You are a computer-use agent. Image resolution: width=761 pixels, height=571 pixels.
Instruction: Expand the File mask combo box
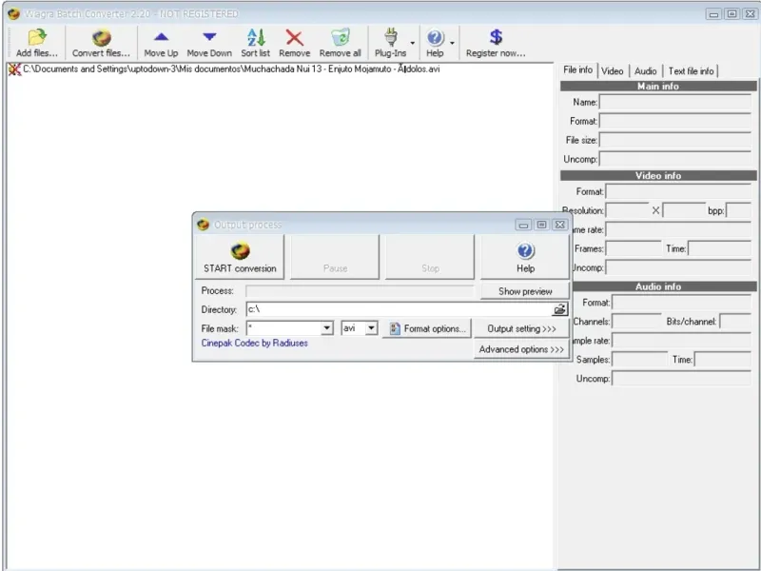tap(327, 328)
